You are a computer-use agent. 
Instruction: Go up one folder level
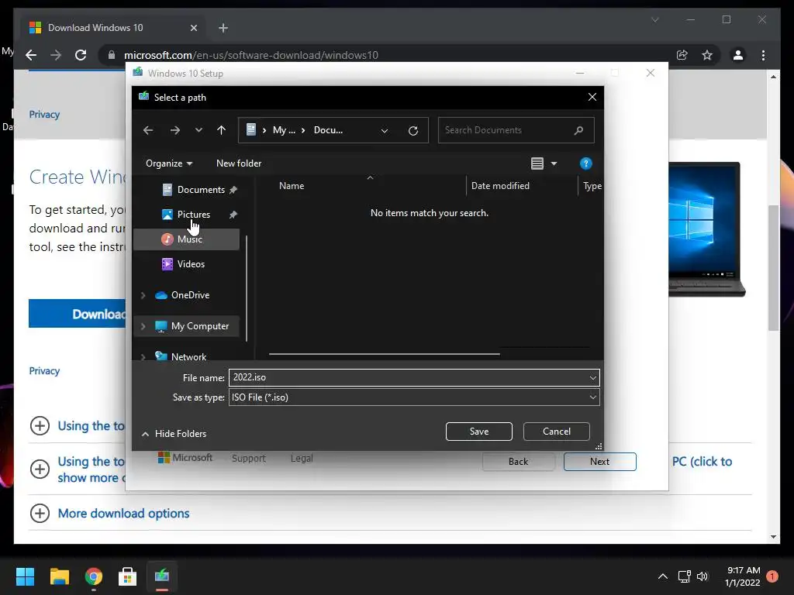click(221, 130)
